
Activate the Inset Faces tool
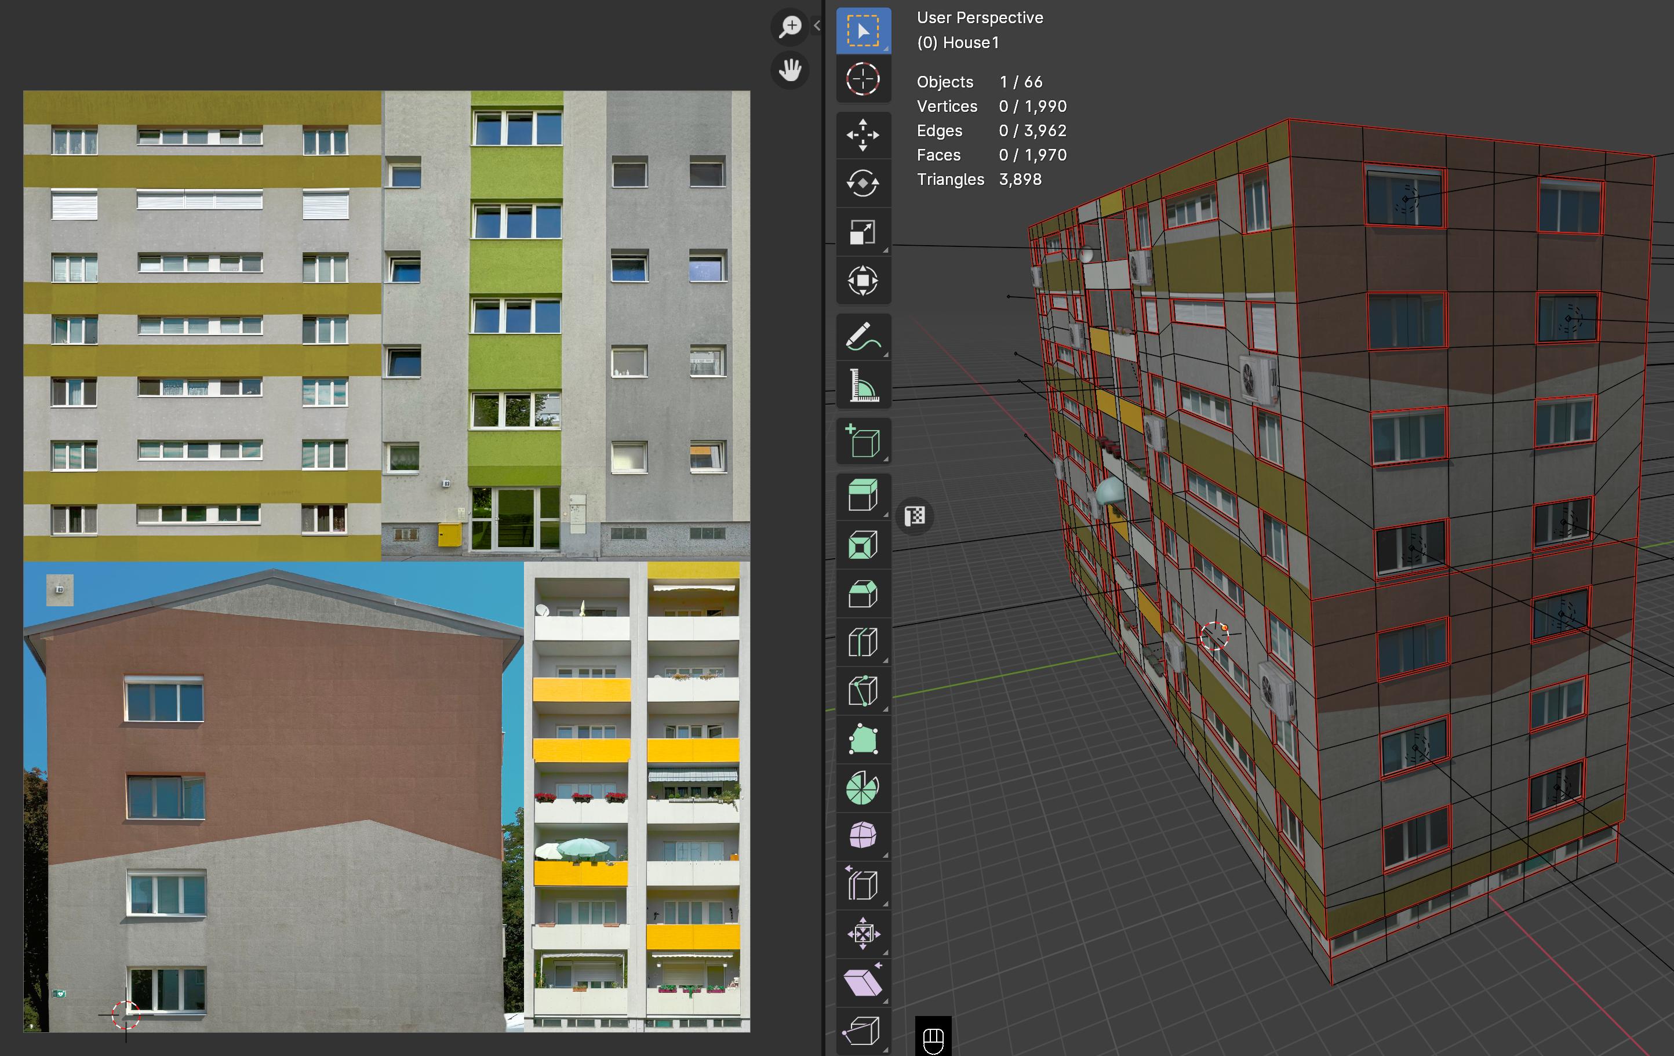[863, 545]
